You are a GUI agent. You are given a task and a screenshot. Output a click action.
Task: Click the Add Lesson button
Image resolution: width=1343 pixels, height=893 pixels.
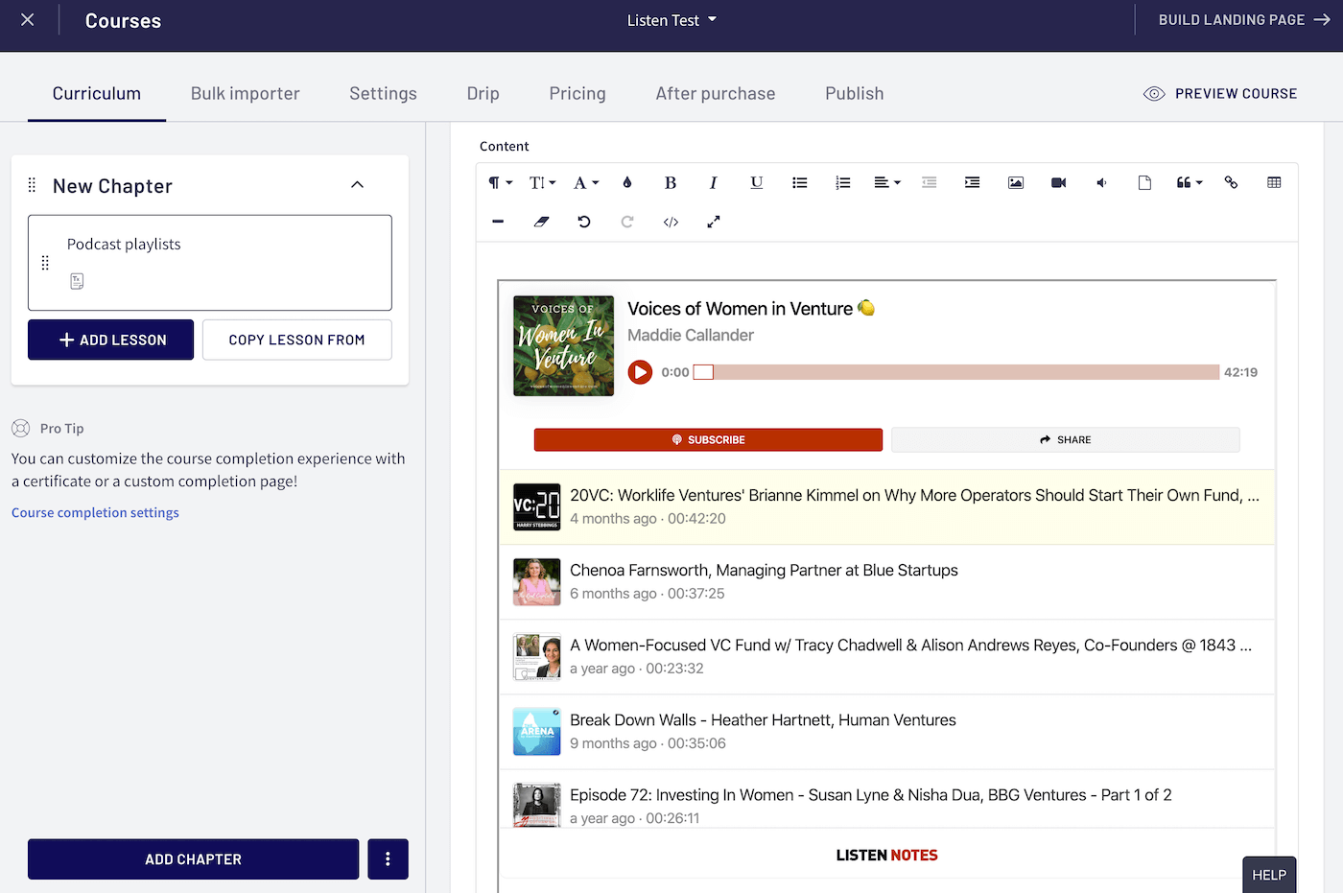pos(110,341)
